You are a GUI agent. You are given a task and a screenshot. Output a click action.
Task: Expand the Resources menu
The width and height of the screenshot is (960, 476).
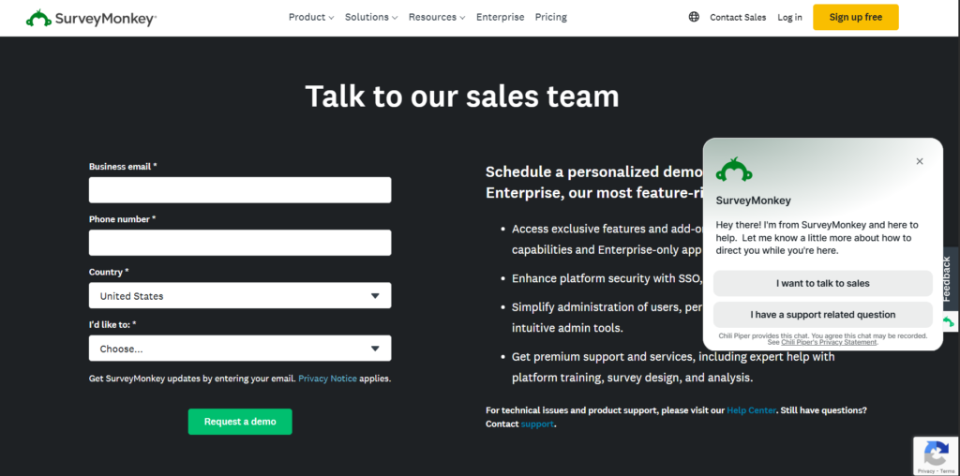click(x=437, y=17)
